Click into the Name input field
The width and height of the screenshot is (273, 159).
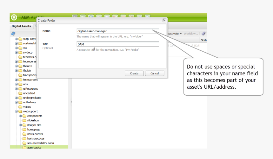(x=118, y=31)
